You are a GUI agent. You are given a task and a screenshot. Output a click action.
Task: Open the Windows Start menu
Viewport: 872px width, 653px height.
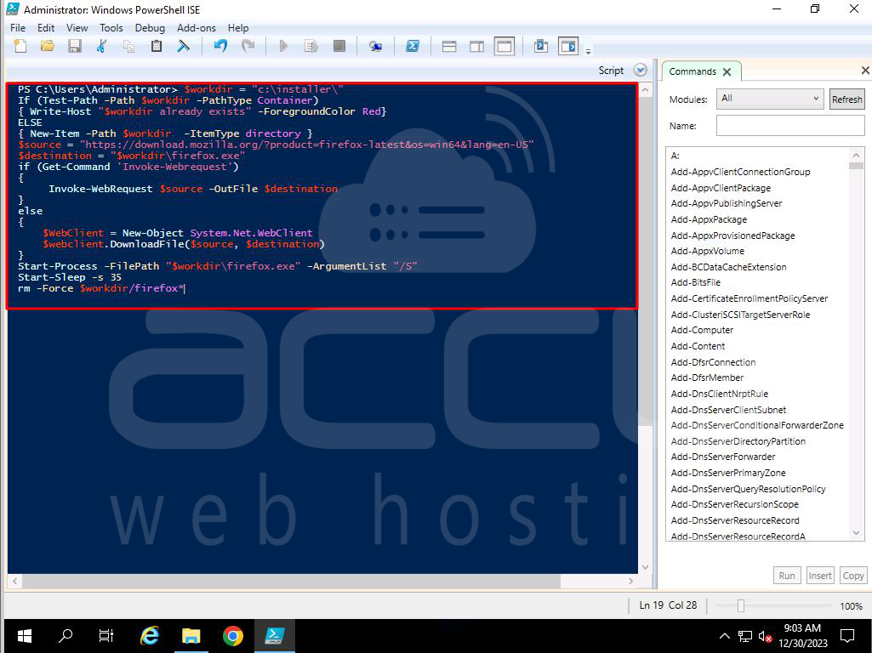pyautogui.click(x=25, y=636)
